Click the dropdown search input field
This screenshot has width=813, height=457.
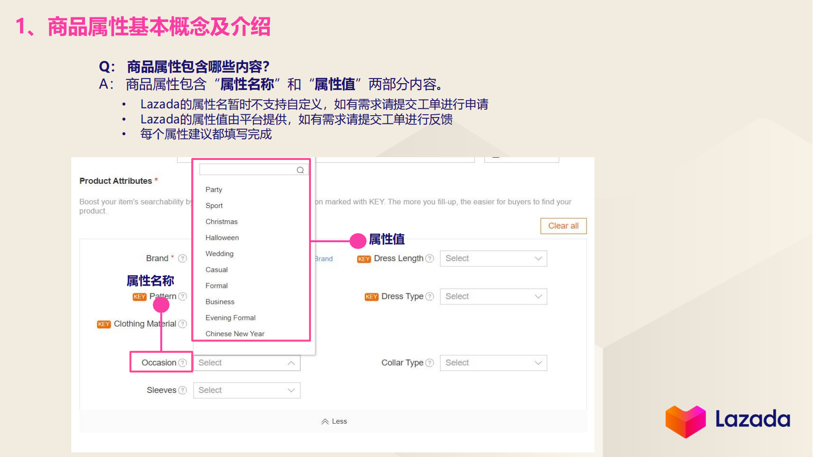coord(254,170)
